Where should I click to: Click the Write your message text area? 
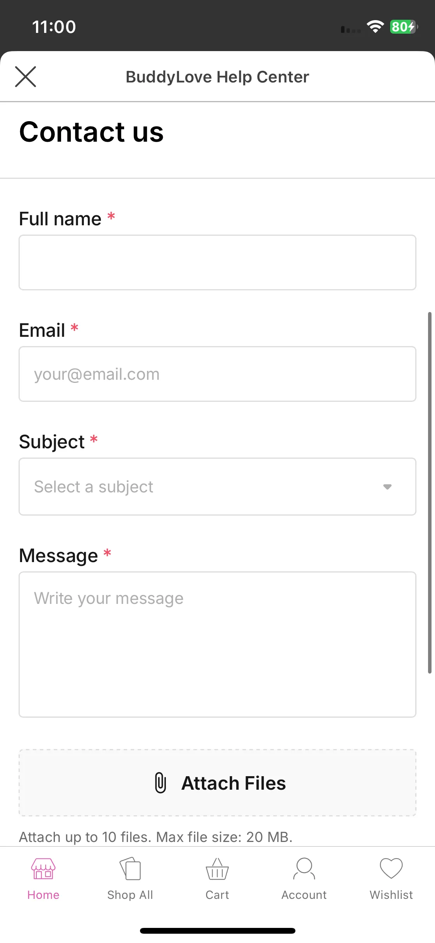point(217,645)
